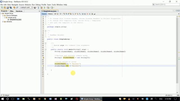This screenshot has width=180, height=101.
Task: Open Visual Studio from the taskbar
Action: 56,99
